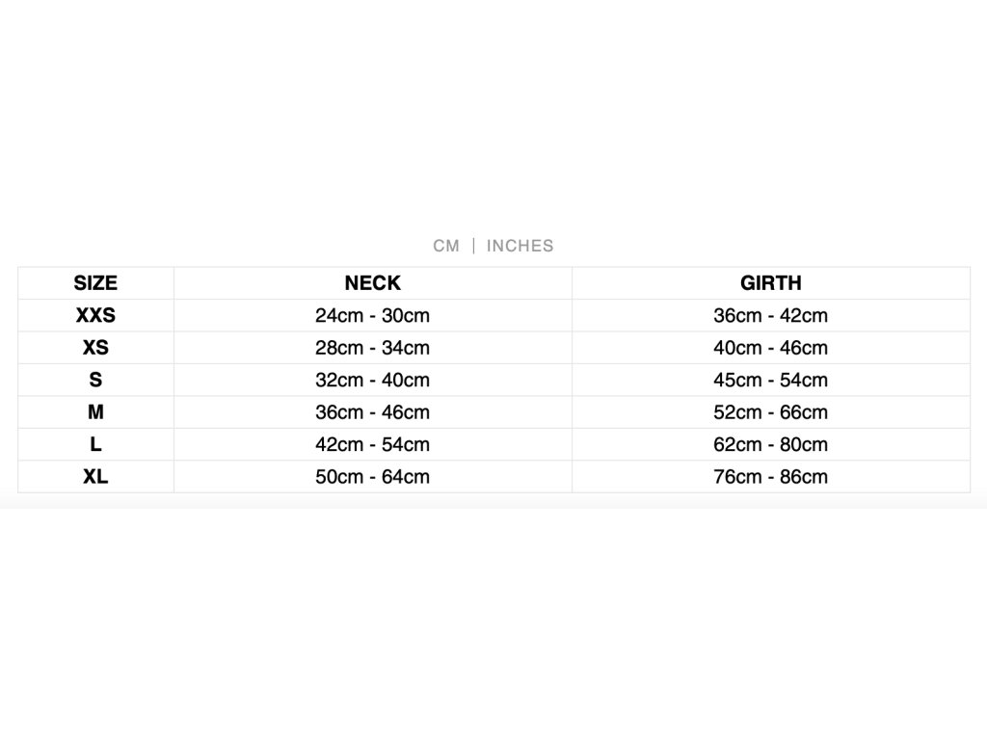
Task: Click the 50cm - 64cm neck measurement
Action: coord(373,476)
